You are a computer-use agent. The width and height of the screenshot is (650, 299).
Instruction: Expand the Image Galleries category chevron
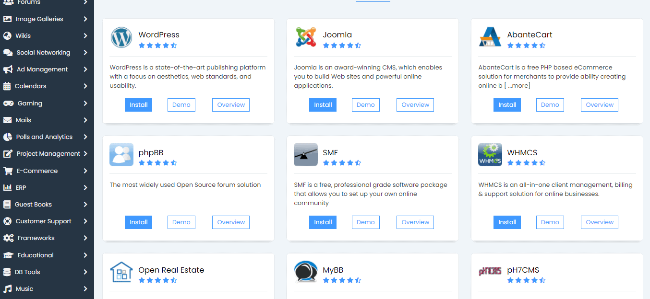[x=85, y=19]
